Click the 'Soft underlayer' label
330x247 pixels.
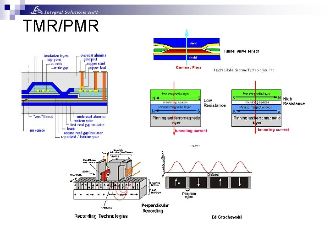tap(155, 191)
